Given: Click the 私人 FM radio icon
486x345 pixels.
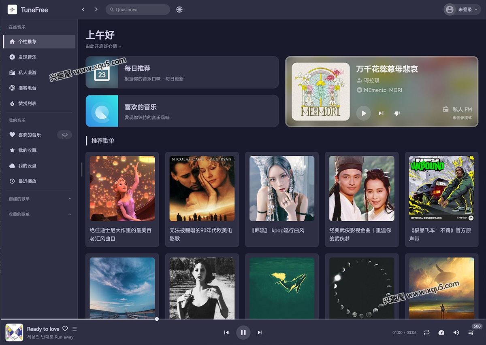Looking at the screenshot, I should point(446,109).
